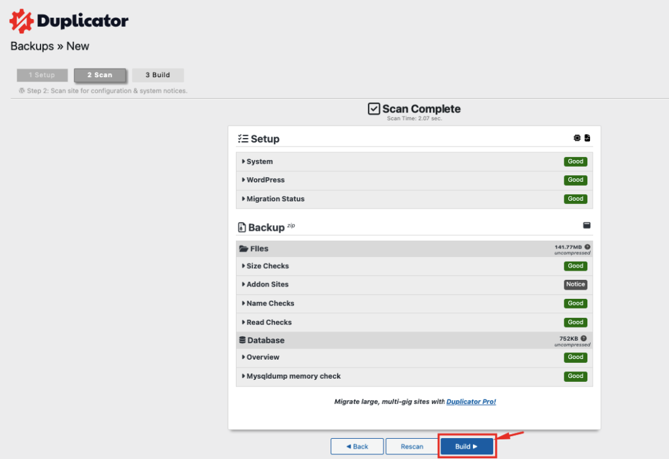
Task: Click the Scan Complete checkmark icon
Action: coord(374,109)
